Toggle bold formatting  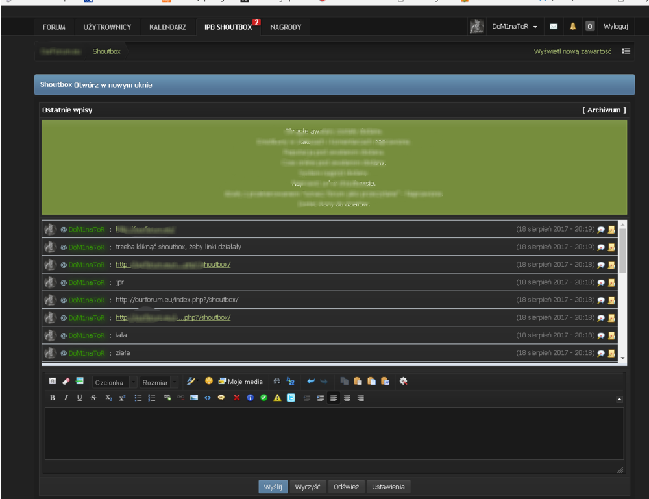point(53,398)
